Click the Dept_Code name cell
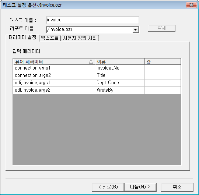 pyautogui.click(x=120, y=83)
